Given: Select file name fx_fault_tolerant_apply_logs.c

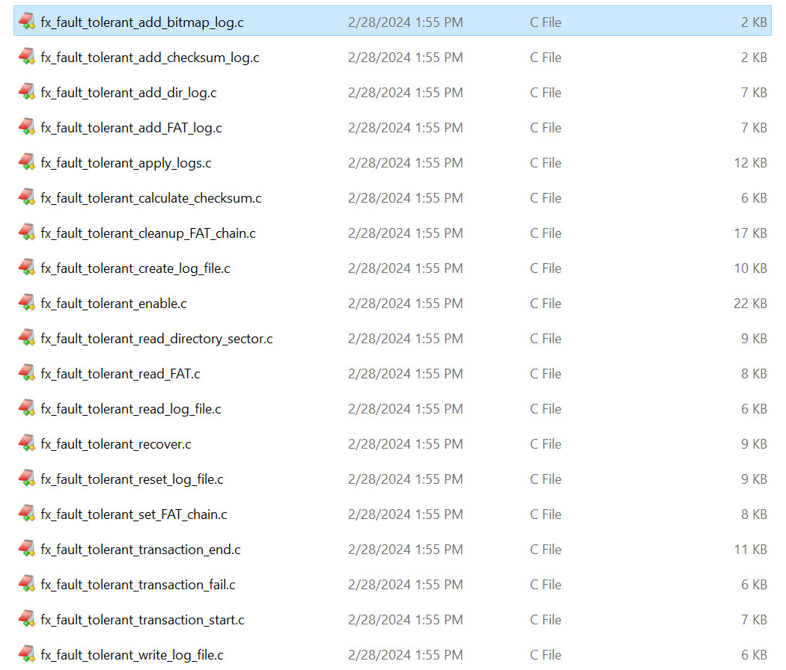Looking at the screenshot, I should tap(126, 163).
